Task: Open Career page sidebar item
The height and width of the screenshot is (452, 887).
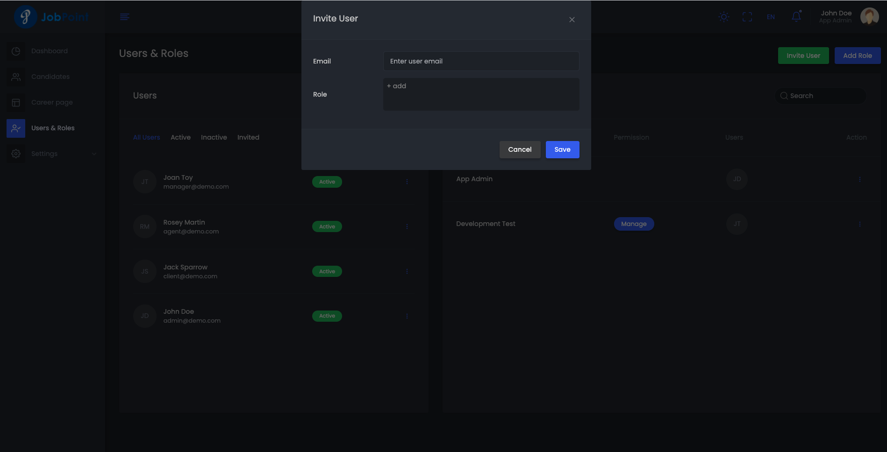Action: point(51,102)
